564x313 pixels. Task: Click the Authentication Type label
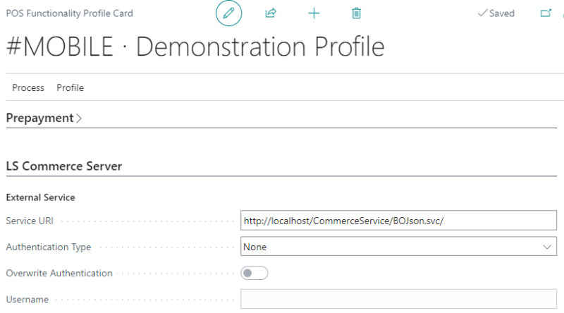(48, 247)
